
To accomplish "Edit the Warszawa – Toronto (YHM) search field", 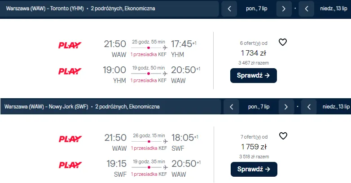I will point(109,9).
